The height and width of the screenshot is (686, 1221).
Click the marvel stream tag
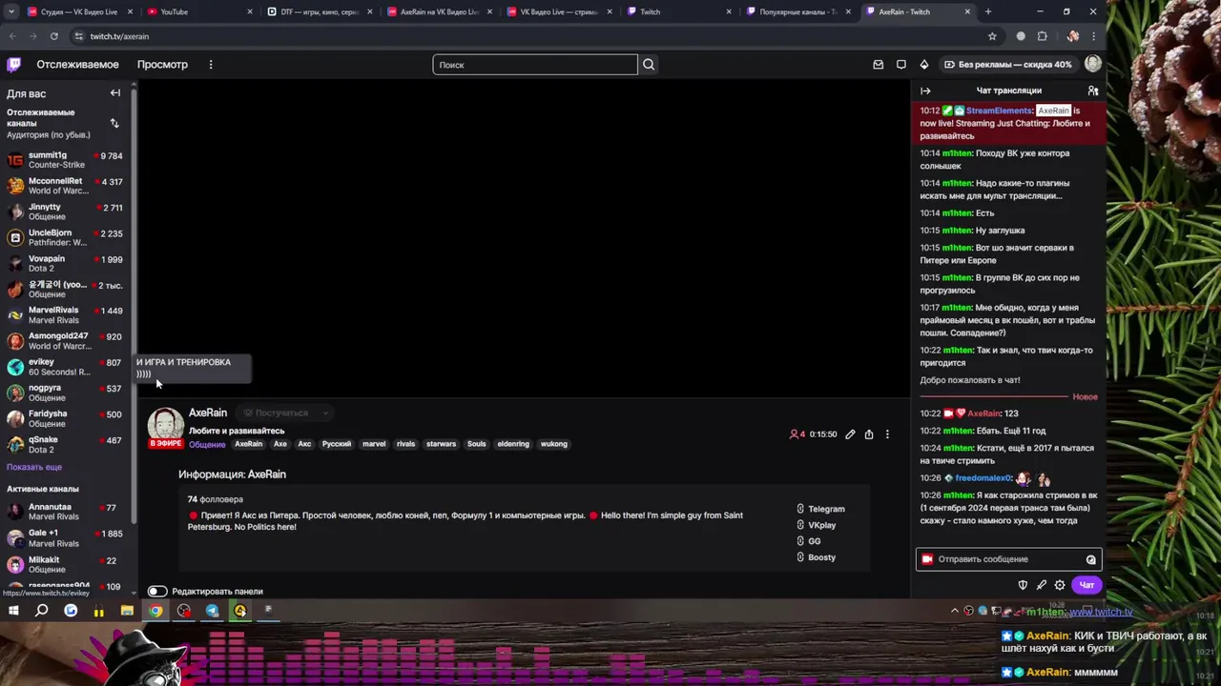point(374,444)
